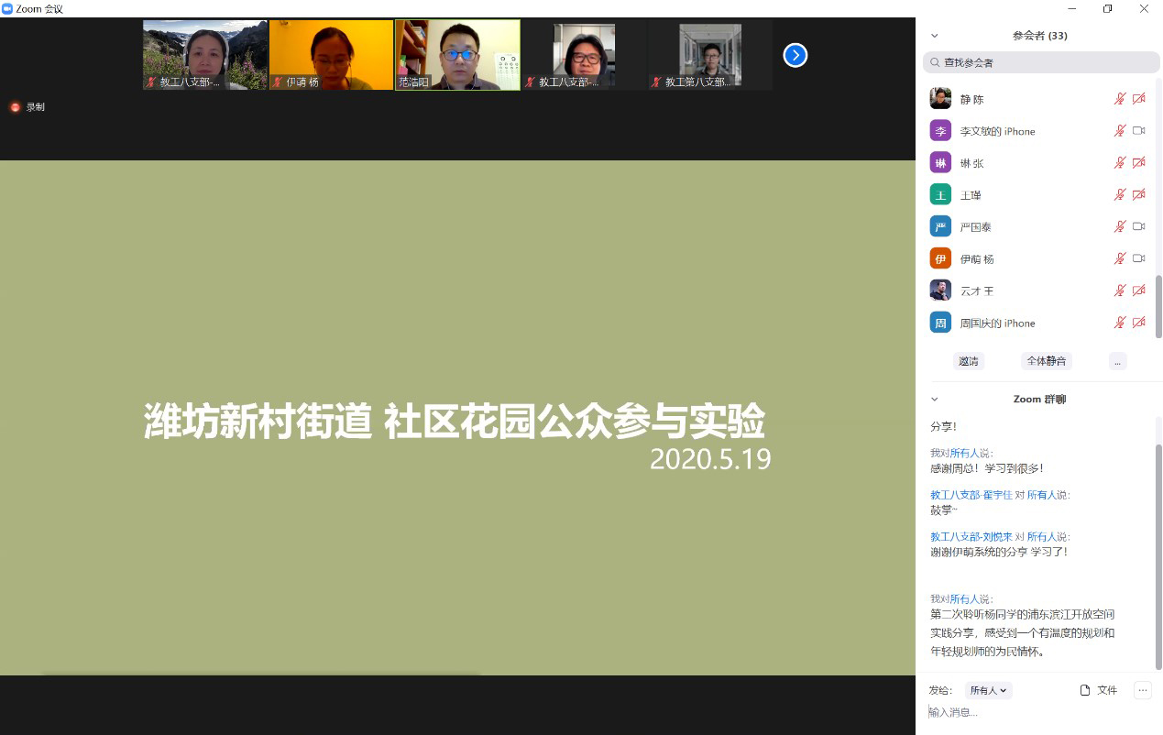This screenshot has height=735, width=1163.
Task: Collapse the Zoom 群聊 chat panel
Action: coord(935,400)
